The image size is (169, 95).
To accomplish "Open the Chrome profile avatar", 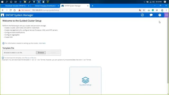I will [x=162, y=10].
